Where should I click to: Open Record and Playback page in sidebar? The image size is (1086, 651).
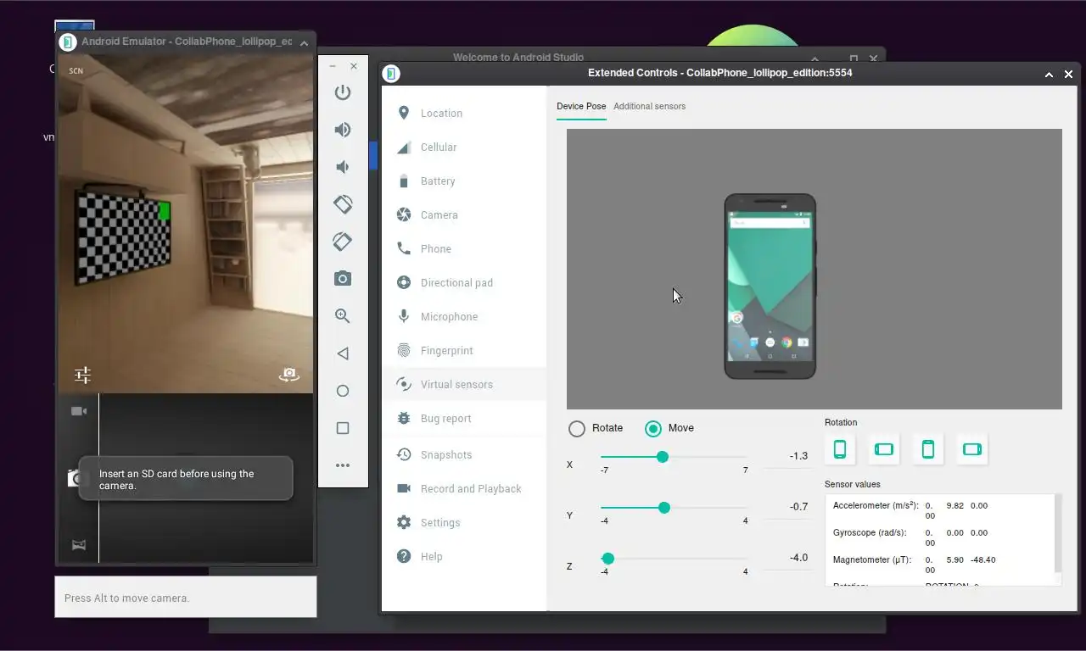[464, 488]
